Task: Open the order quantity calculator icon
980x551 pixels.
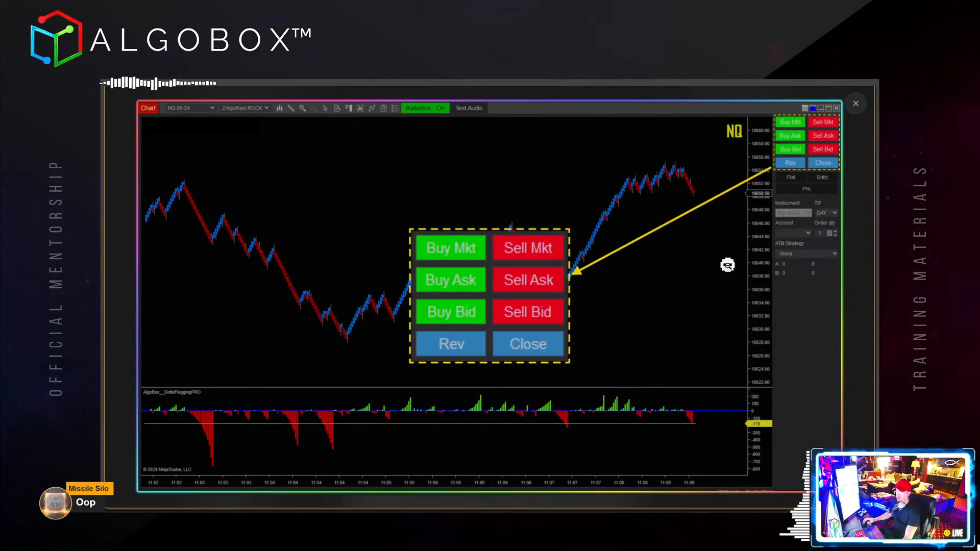Action: click(x=829, y=233)
